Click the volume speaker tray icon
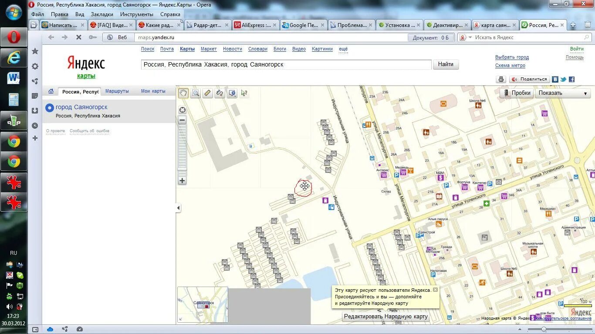Screen dimensions: 595x334 [9, 307]
